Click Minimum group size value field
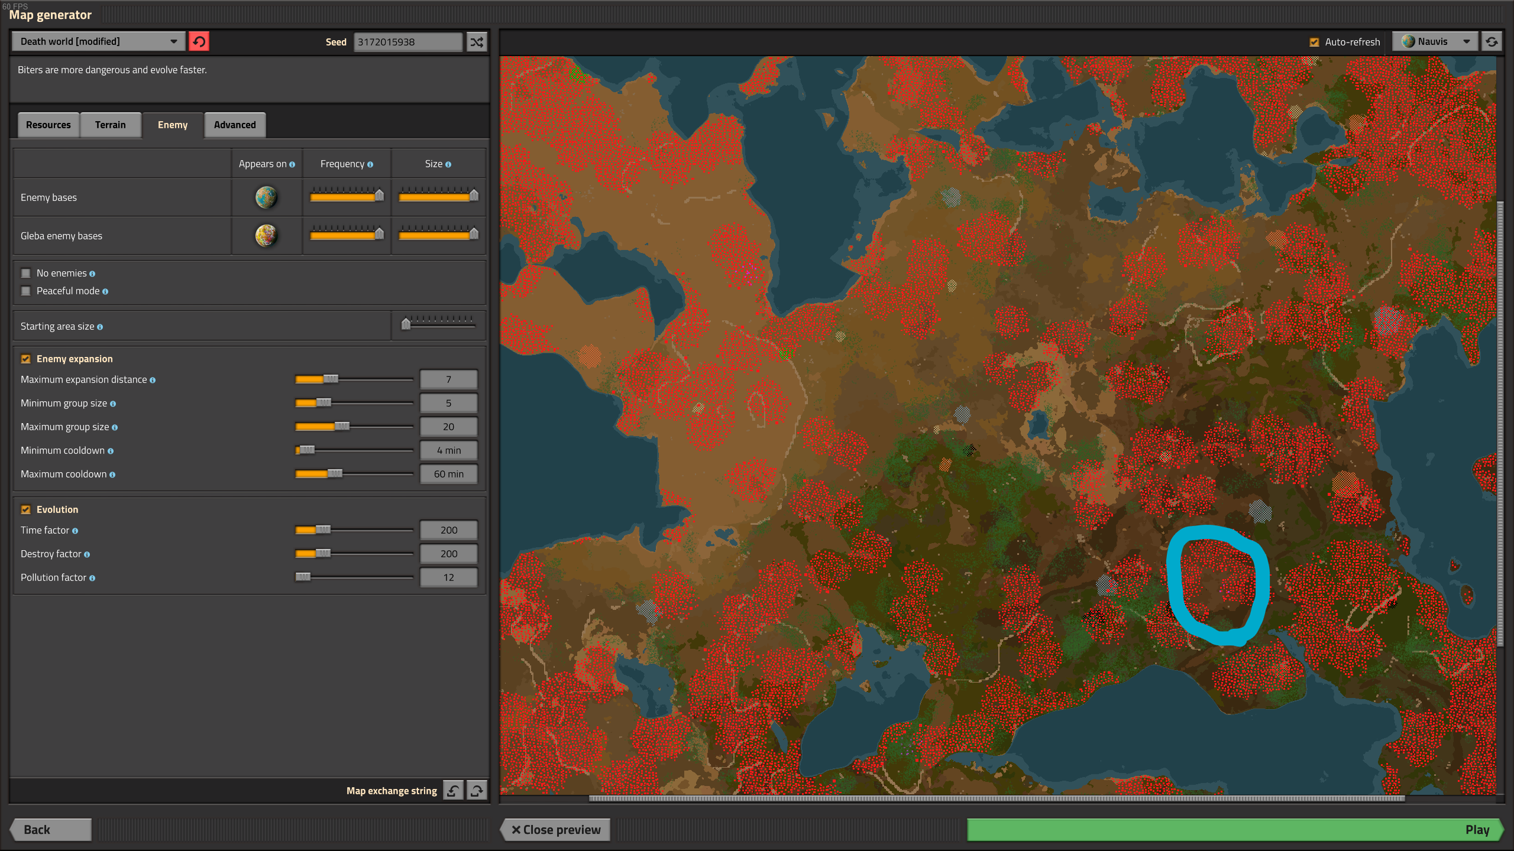1514x851 pixels. pos(449,403)
